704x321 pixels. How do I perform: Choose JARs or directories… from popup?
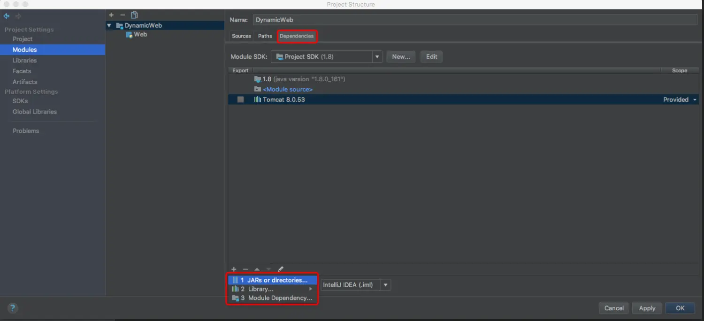click(x=273, y=280)
